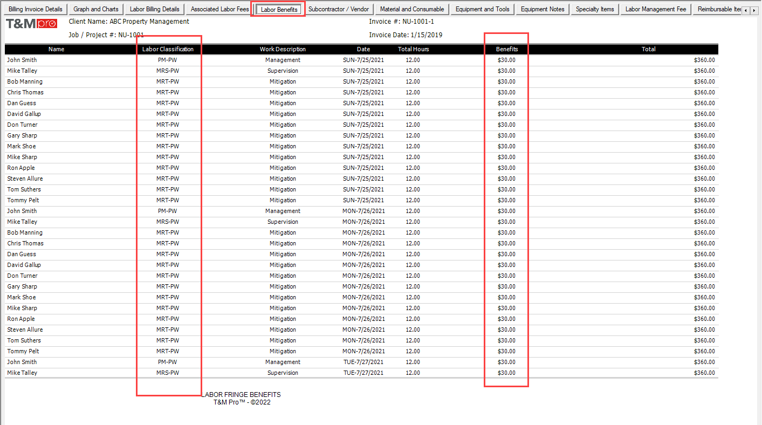Select John Smith in the TUE-7/27/2021 row
Screen dimensions: 762x425
coord(22,362)
